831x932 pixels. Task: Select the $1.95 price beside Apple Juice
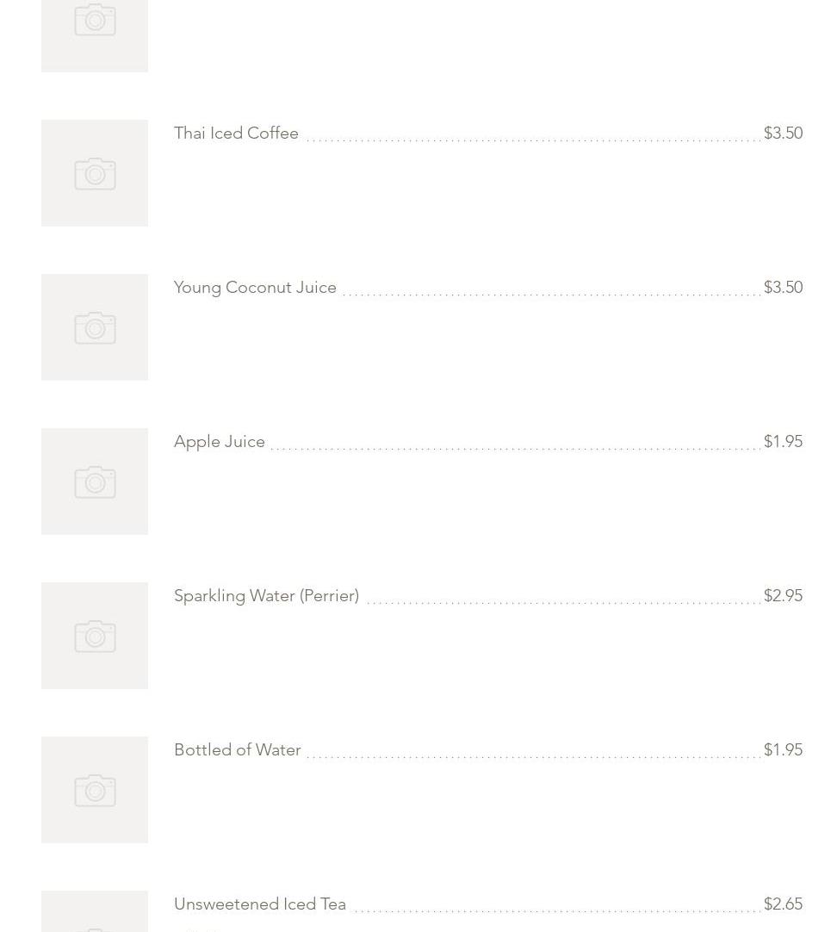tap(783, 442)
